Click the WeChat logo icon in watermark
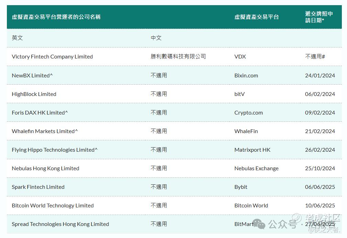Viewport: 347px width, 238px height. pyautogui.click(x=259, y=224)
